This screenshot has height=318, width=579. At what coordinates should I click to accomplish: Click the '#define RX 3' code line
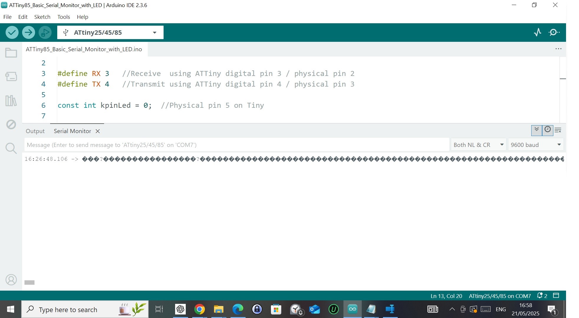pyautogui.click(x=83, y=73)
